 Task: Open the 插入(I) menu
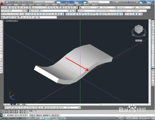32,5
